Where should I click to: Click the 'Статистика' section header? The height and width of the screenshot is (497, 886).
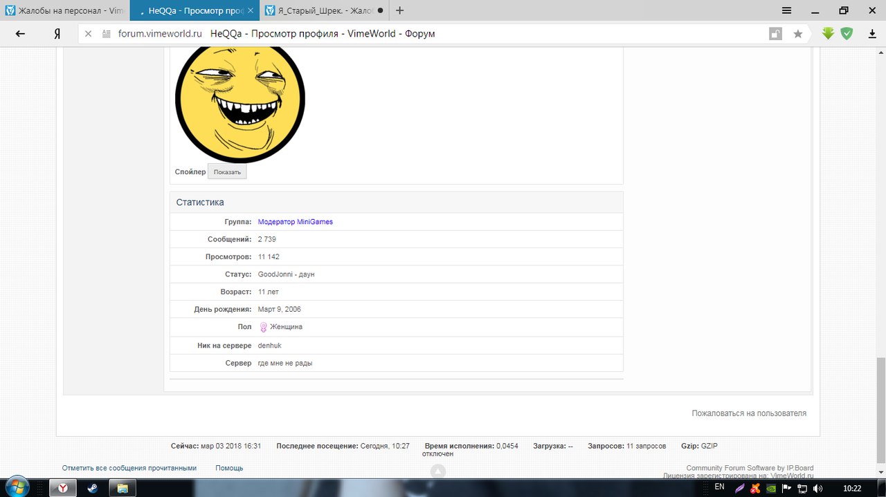pos(397,203)
